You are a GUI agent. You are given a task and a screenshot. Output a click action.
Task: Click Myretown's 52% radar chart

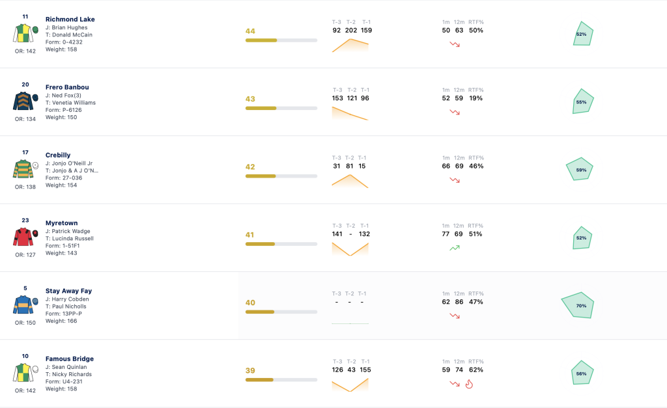click(582, 237)
